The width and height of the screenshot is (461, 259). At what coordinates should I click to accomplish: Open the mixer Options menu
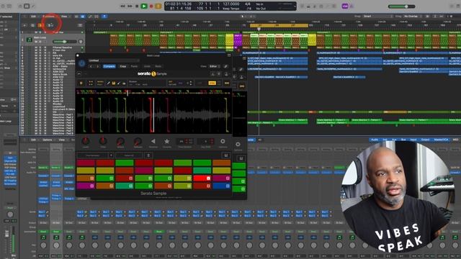click(47, 140)
